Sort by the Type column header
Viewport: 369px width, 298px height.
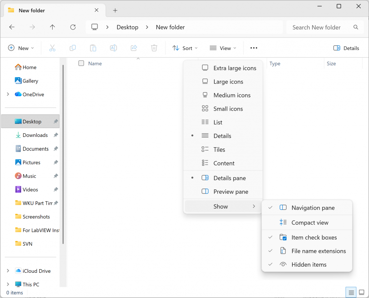click(x=275, y=63)
